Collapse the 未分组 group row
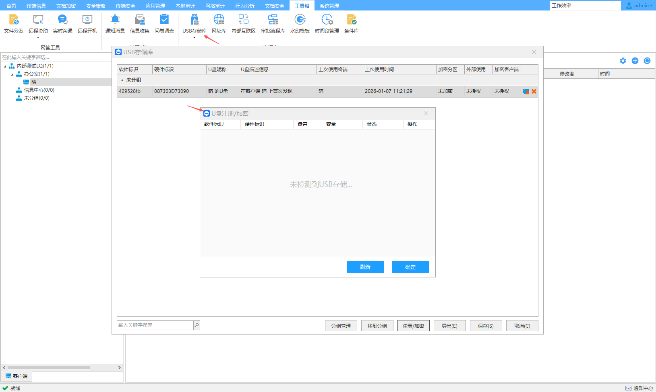The width and height of the screenshot is (656, 392). click(x=122, y=80)
